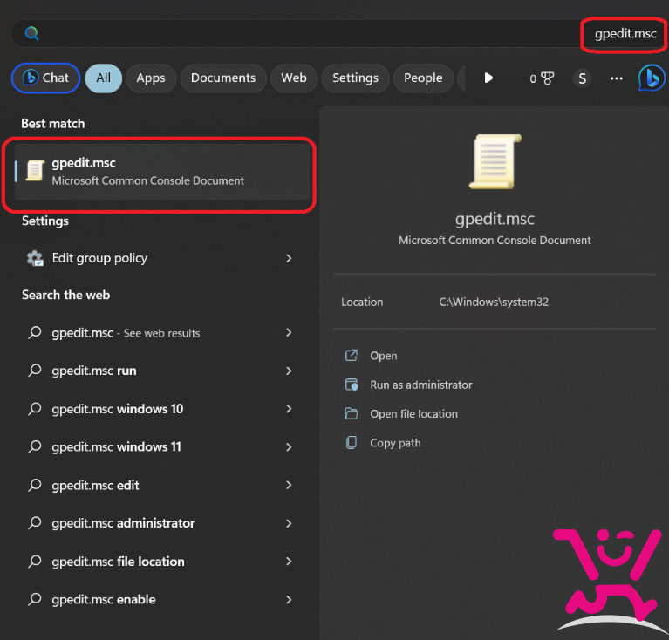Expand chevron next to gpedit.msc administrator
This screenshot has height=640, width=669.
pyautogui.click(x=289, y=523)
